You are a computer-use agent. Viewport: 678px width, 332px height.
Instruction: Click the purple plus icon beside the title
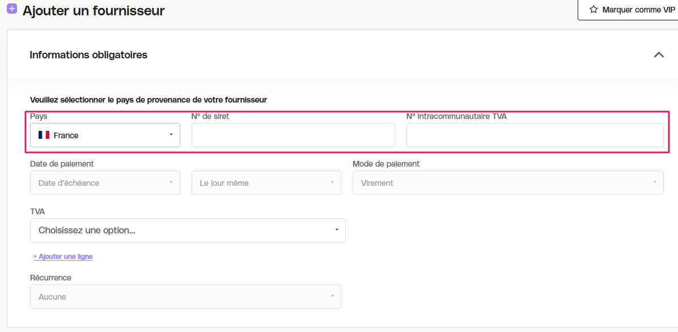[12, 8]
